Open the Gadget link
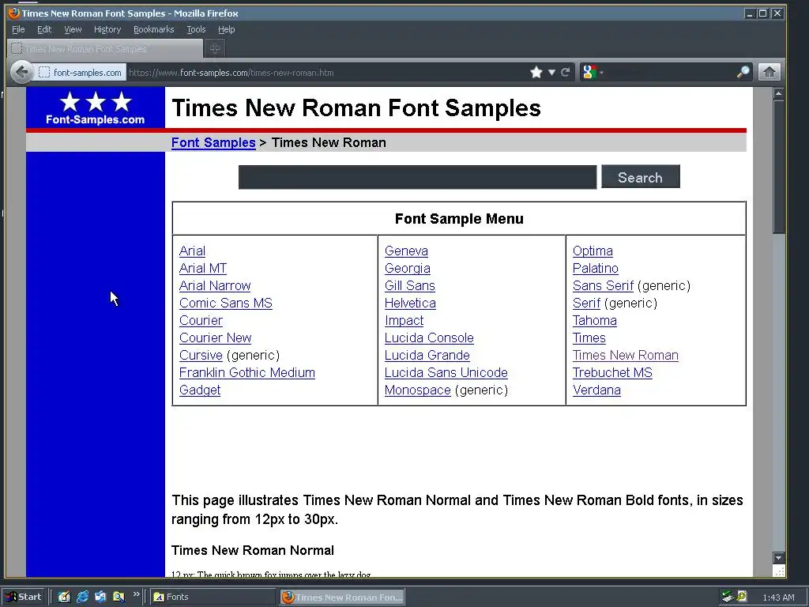The width and height of the screenshot is (809, 607). point(200,390)
